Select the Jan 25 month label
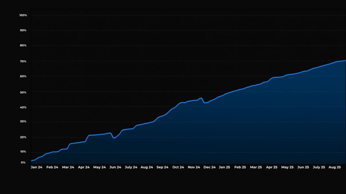Image resolution: width=346 pixels, height=194 pixels. tap(224, 167)
